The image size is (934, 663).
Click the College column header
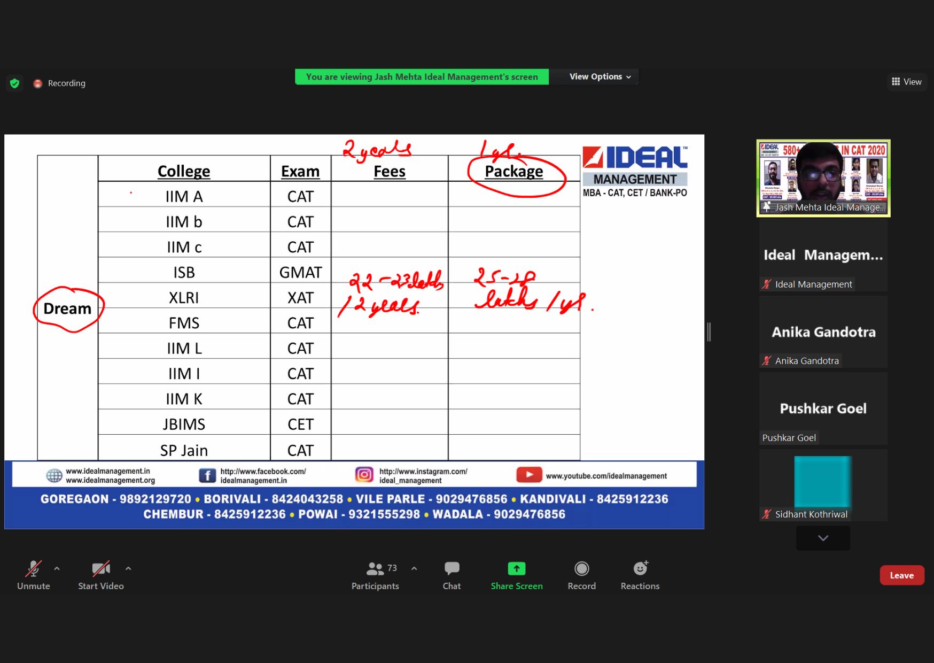(184, 171)
